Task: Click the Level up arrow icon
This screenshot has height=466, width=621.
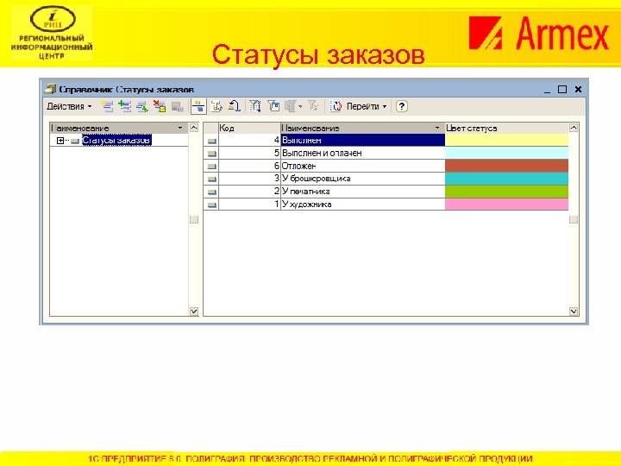Action: 234,106
